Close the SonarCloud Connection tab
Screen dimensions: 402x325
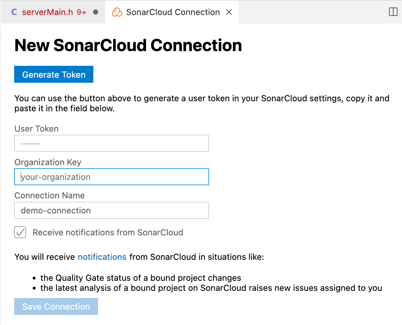click(x=229, y=12)
